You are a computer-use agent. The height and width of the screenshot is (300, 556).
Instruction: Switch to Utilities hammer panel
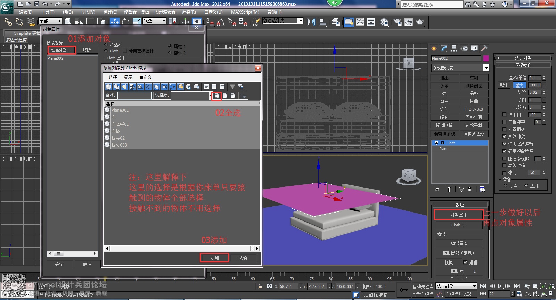point(484,49)
